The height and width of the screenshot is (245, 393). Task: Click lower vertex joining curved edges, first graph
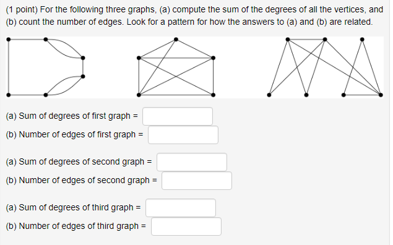click(x=83, y=76)
